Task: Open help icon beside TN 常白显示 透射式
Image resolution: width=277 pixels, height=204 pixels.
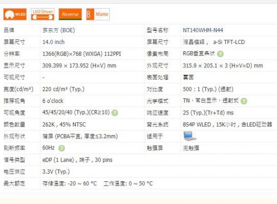Action: point(244,101)
